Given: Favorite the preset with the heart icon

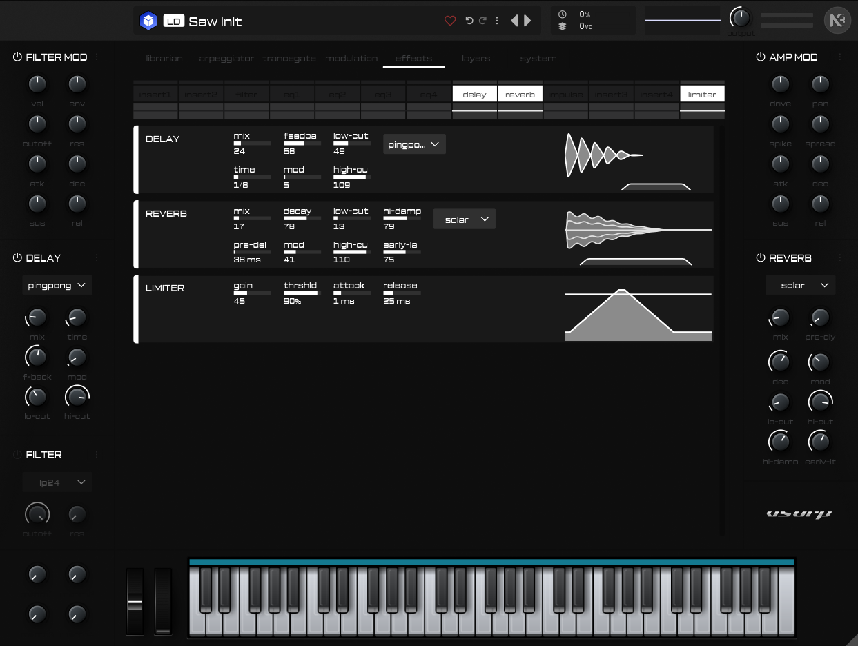Looking at the screenshot, I should pos(450,21).
